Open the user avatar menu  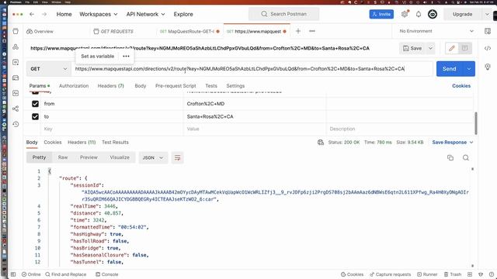click(433, 14)
